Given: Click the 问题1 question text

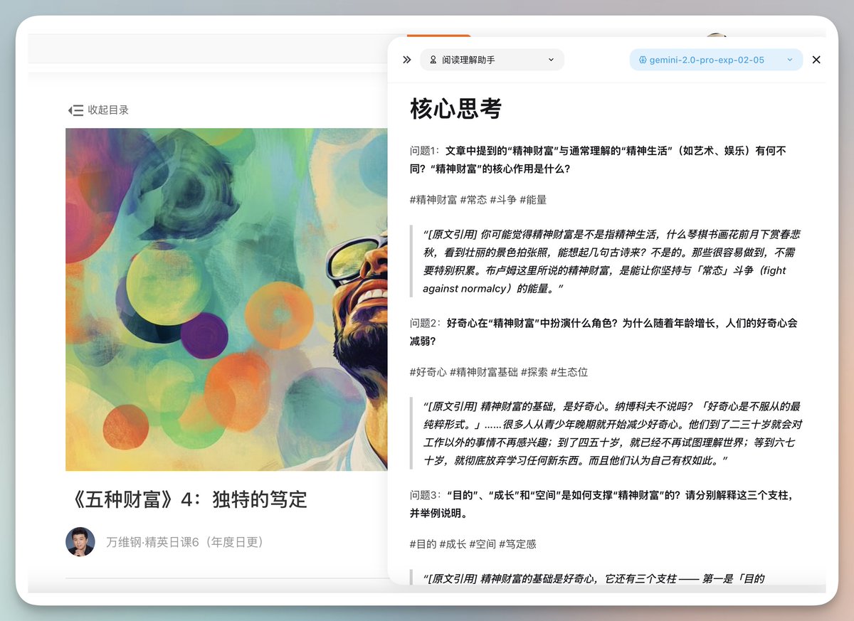Looking at the screenshot, I should point(599,160).
